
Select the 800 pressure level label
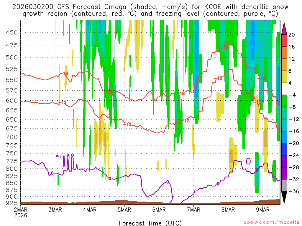pos(12,169)
